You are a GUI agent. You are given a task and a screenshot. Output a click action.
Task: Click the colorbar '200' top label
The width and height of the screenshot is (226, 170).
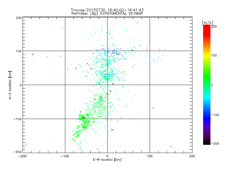click(x=214, y=26)
